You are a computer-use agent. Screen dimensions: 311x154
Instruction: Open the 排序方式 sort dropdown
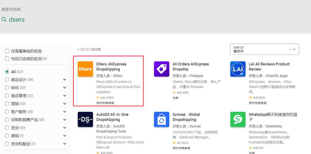pos(265,49)
